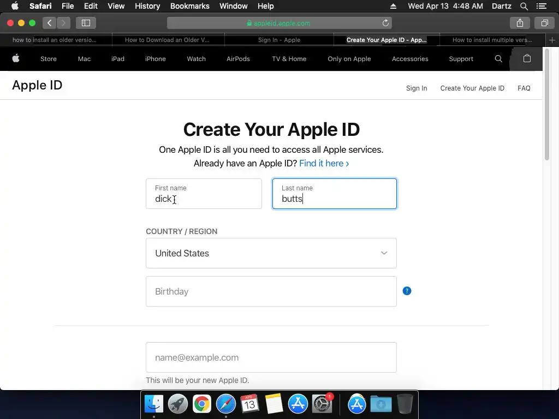Switch to 'How to Download an Older V...' tab

tap(167, 40)
